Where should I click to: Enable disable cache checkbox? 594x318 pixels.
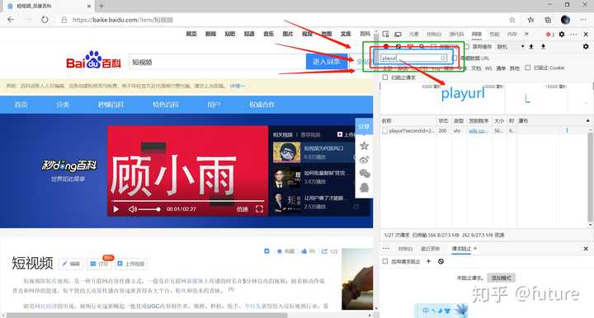click(x=467, y=46)
